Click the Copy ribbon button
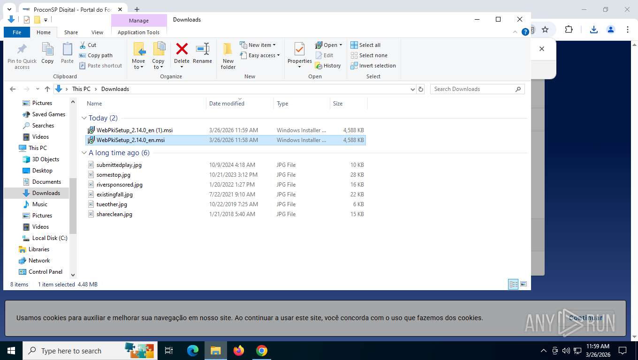638x360 pixels. 47,53
